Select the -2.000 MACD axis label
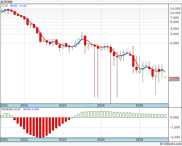 tap(175, 137)
